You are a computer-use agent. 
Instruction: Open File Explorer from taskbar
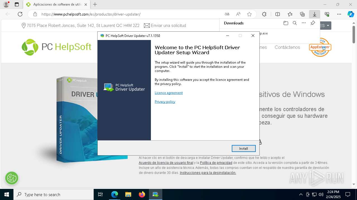(128, 194)
